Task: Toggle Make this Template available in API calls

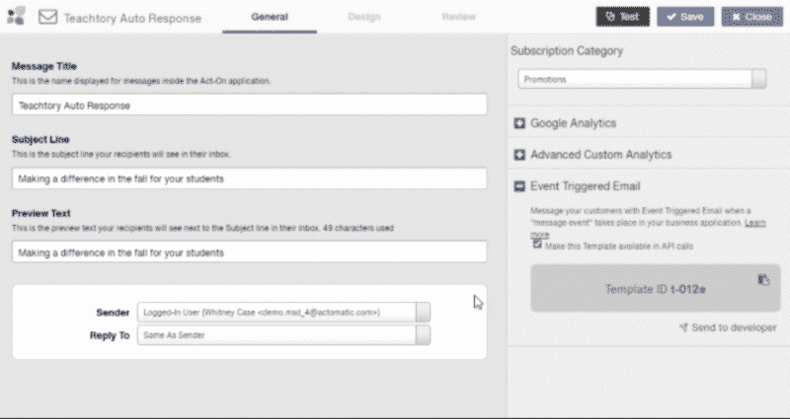Action: (537, 244)
